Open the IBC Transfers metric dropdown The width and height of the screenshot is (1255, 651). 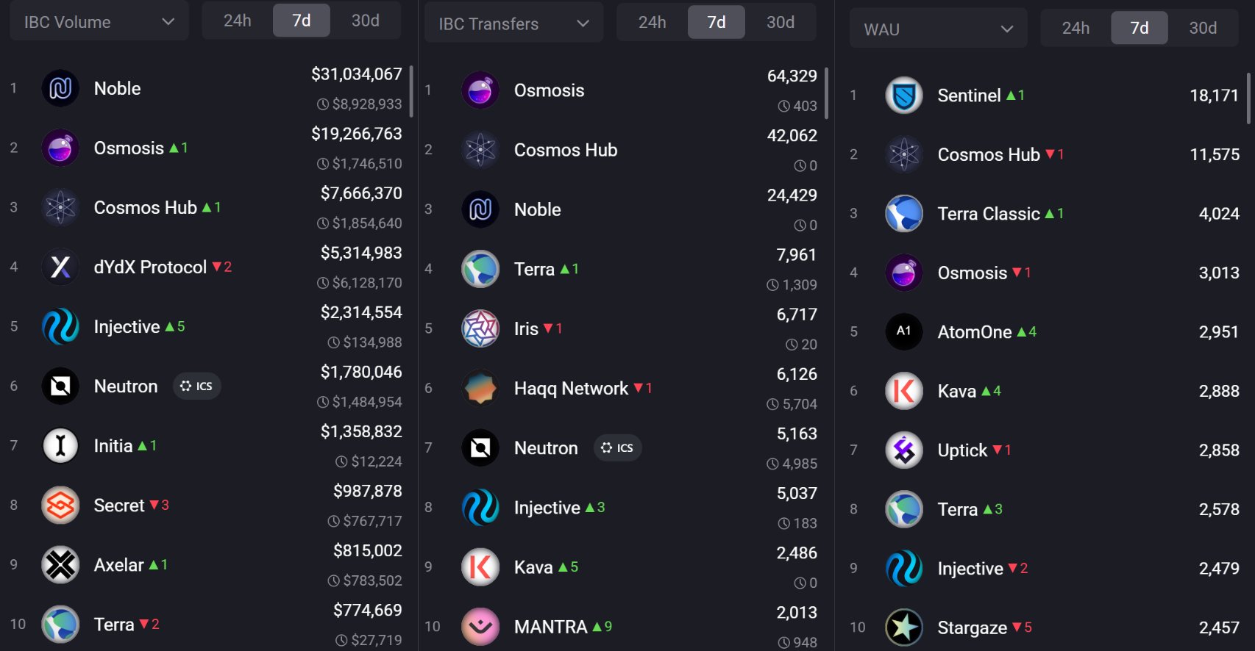pyautogui.click(x=513, y=24)
